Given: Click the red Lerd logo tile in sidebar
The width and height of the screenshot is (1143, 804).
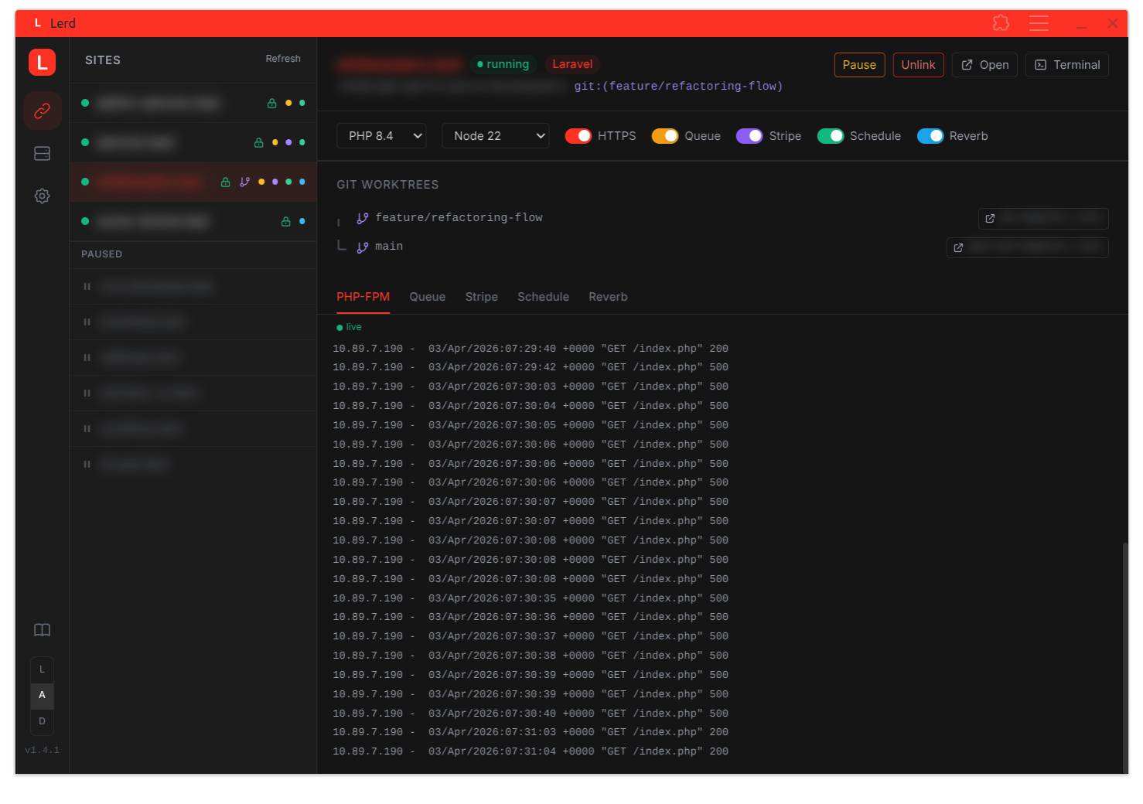Looking at the screenshot, I should (43, 62).
